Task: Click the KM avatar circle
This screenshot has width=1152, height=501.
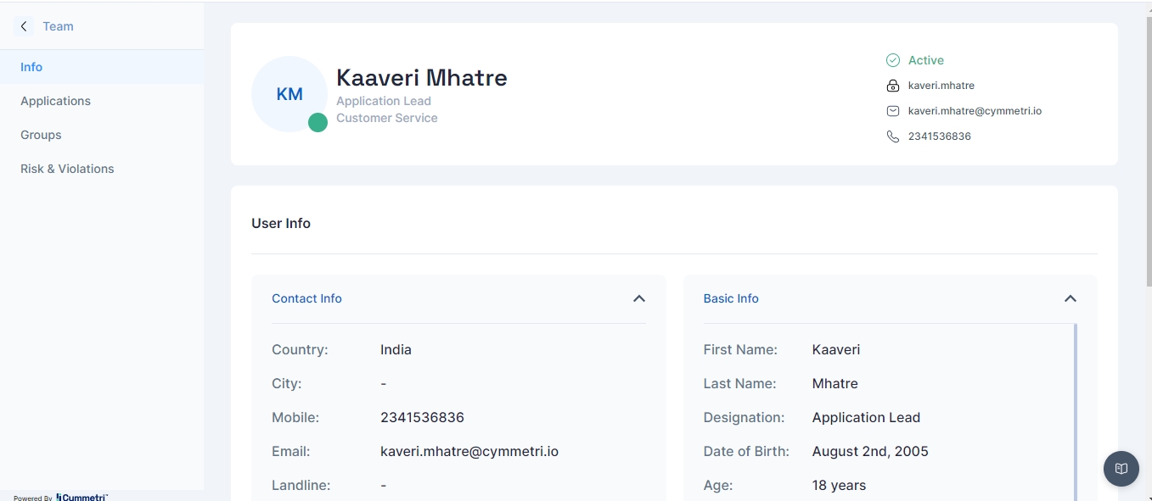Action: coord(289,94)
